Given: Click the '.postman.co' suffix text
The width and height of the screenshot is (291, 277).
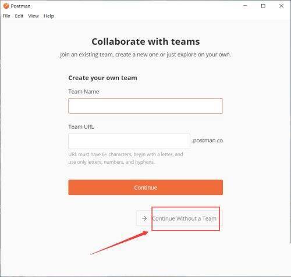Looking at the screenshot, I should point(207,141).
